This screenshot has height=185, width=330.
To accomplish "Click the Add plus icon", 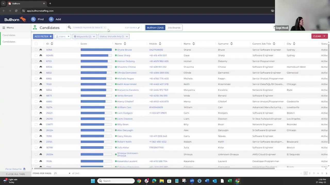I will point(51,19).
